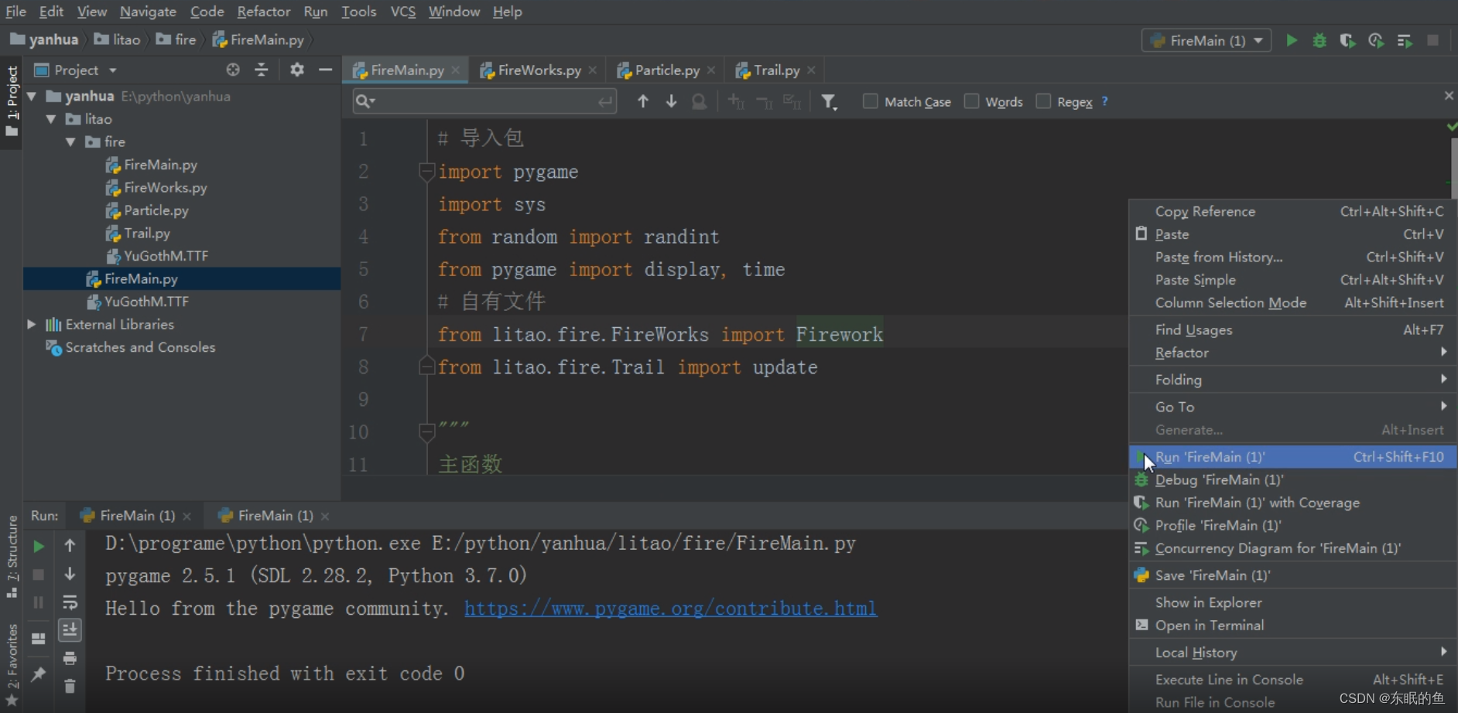Expand External Libraries node
1458x713 pixels.
click(32, 325)
